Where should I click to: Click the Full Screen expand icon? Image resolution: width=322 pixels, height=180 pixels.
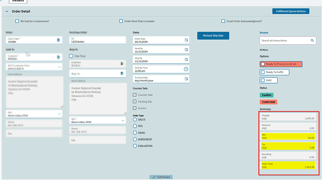pyautogui.click(x=154, y=177)
